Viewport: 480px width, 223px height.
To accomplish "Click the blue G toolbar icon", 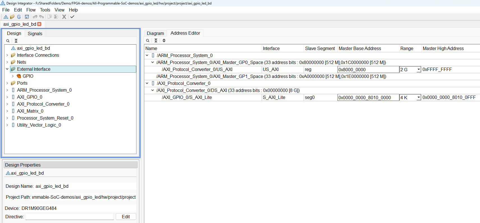I will point(19,17).
